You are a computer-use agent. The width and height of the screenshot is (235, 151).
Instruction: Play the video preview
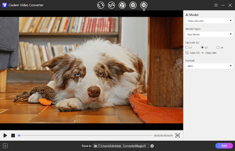[5, 135]
